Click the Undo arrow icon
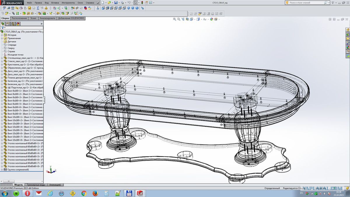The height and width of the screenshot is (197, 350). point(129,2)
